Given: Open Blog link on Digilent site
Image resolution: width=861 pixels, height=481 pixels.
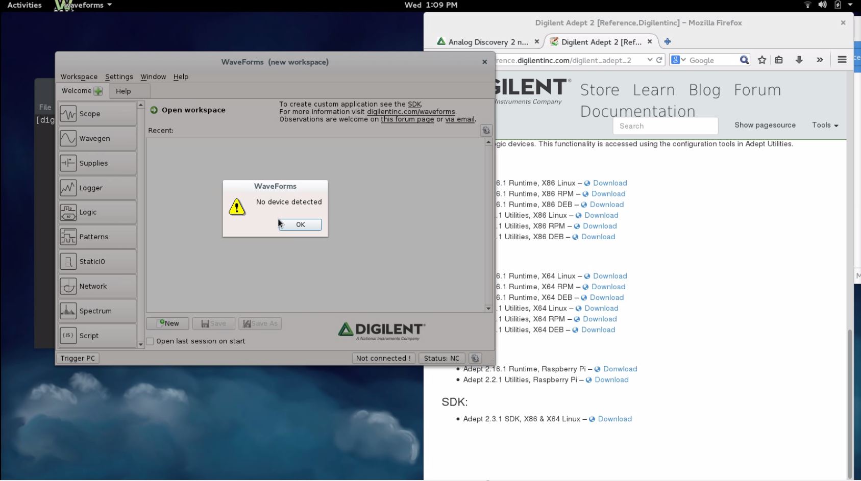Looking at the screenshot, I should (x=704, y=90).
